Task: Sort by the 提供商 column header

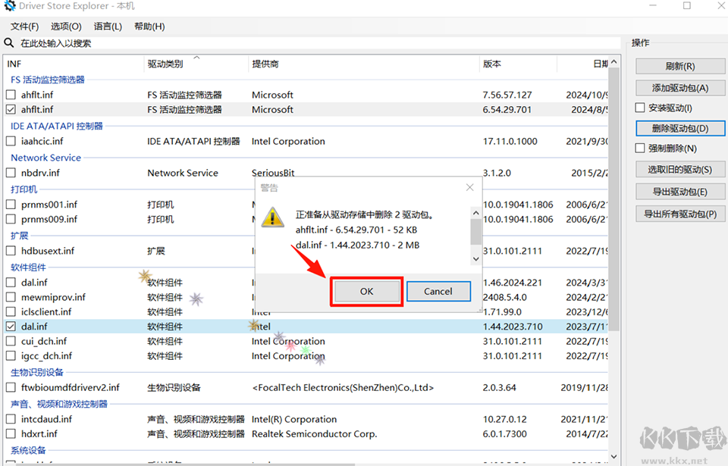Action: pyautogui.click(x=363, y=64)
